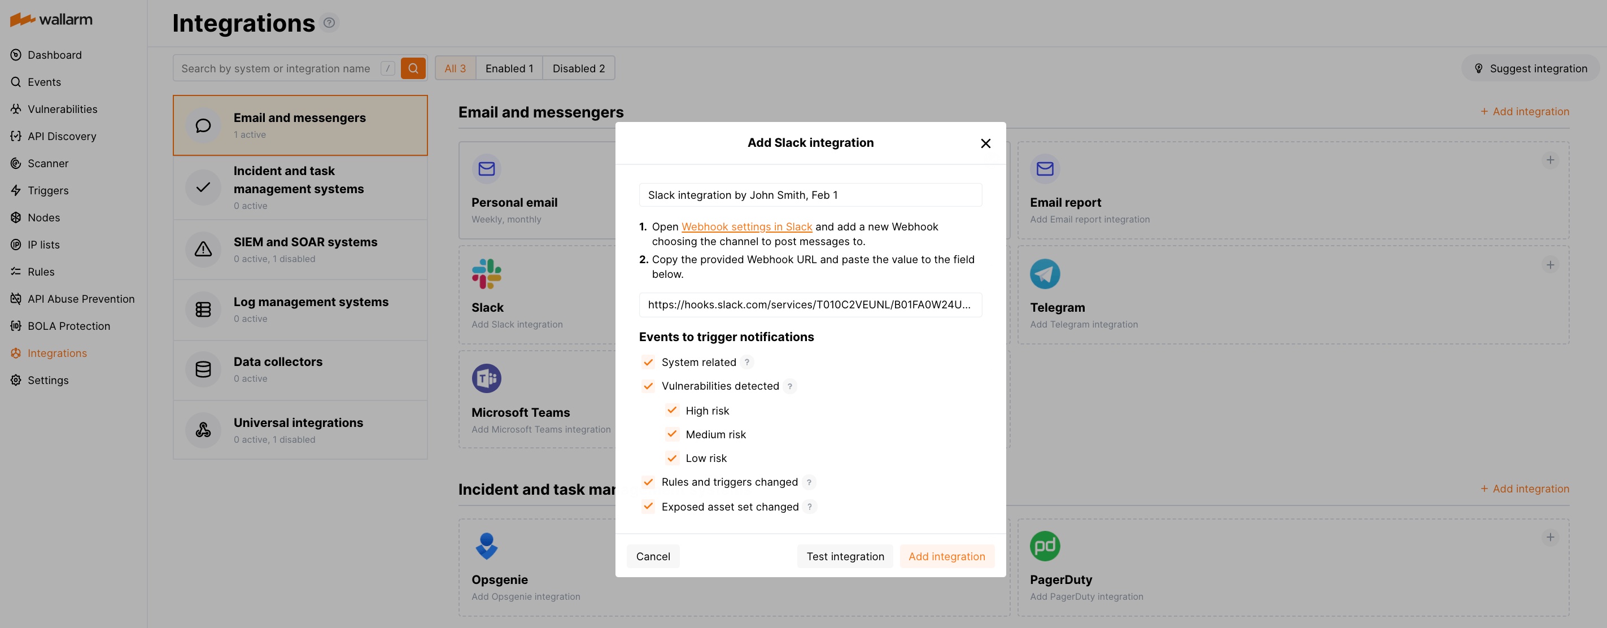Select the Slack integration logo
Viewport: 1607px width, 628px height.
point(487,273)
